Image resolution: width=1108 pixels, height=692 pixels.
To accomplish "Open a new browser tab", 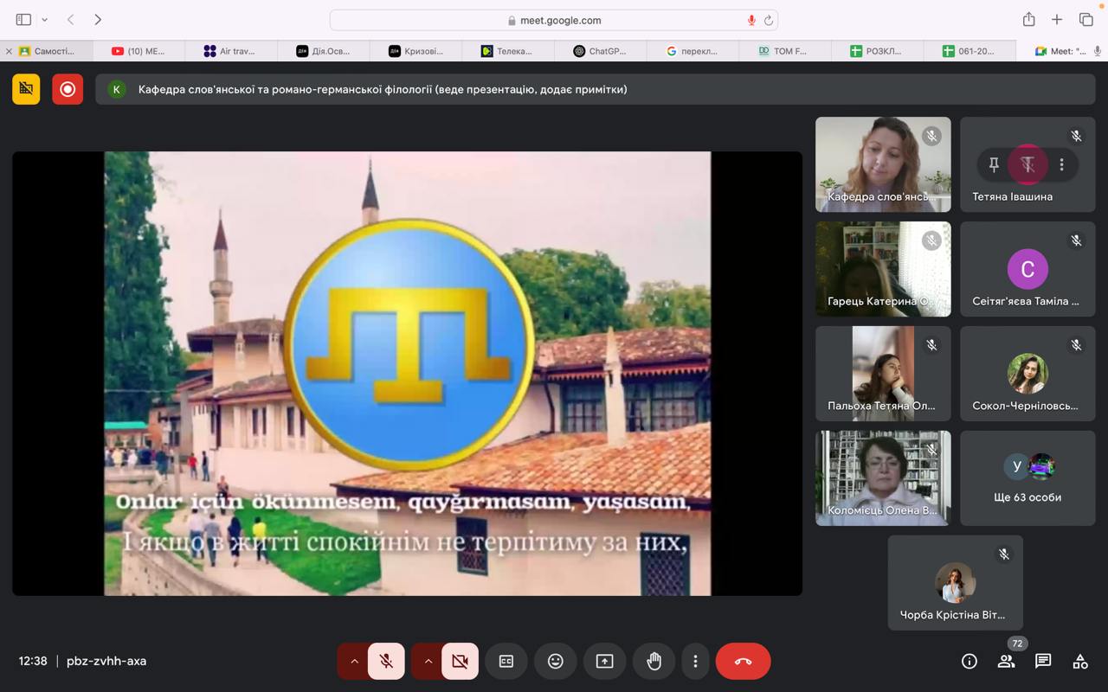I will (x=1057, y=19).
